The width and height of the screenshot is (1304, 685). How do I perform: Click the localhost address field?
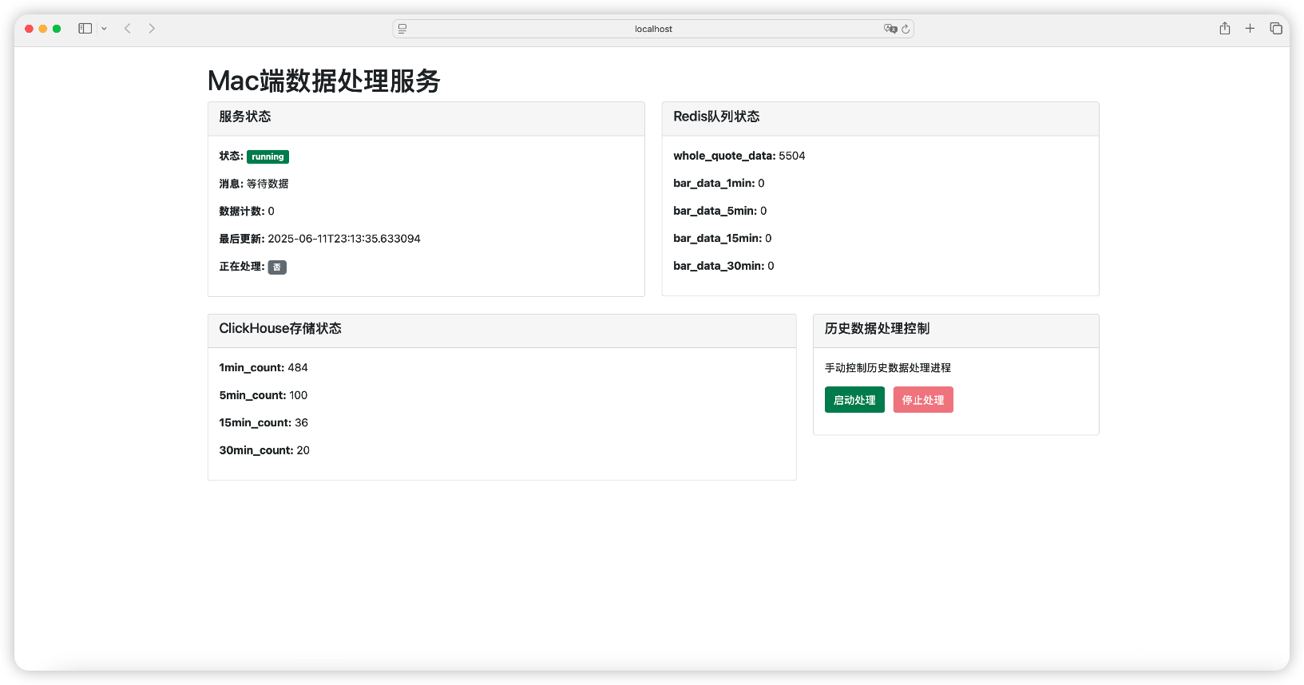click(x=653, y=29)
